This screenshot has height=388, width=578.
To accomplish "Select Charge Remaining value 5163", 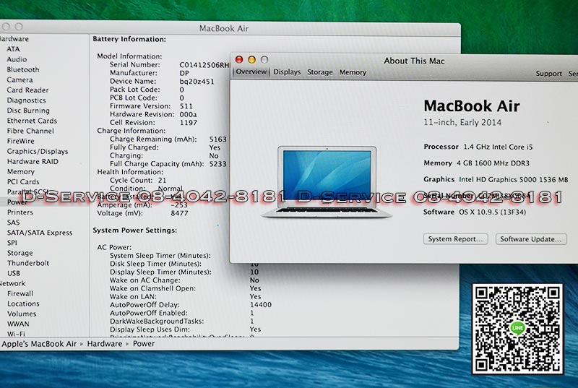I will point(218,139).
